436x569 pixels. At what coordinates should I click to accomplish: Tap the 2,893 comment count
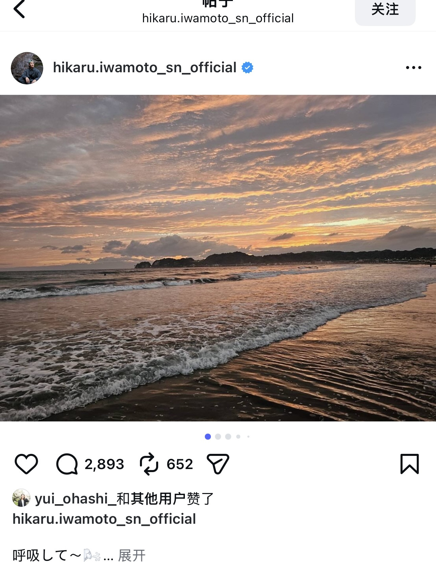pyautogui.click(x=104, y=464)
